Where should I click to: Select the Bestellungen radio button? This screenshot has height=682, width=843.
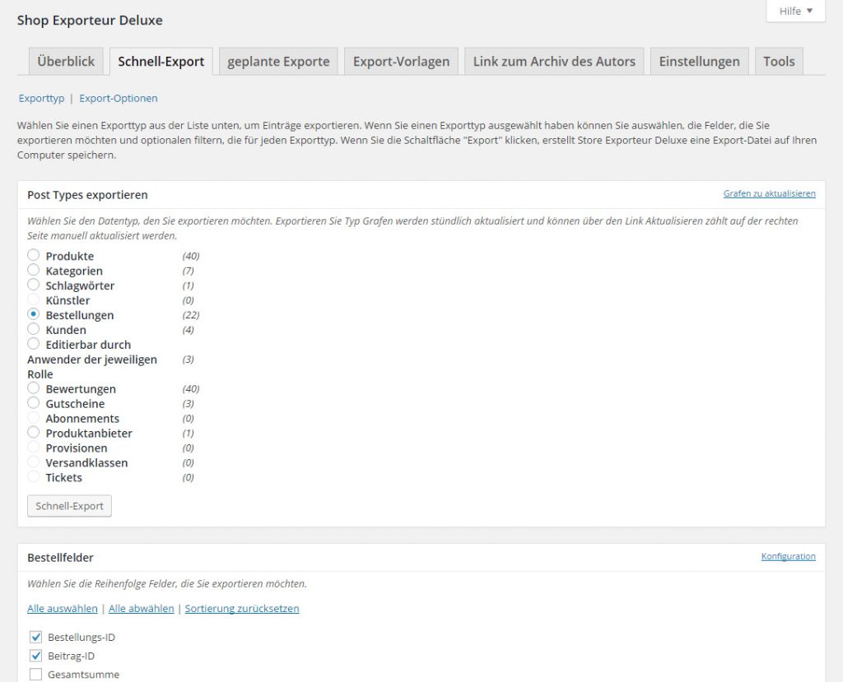[33, 314]
